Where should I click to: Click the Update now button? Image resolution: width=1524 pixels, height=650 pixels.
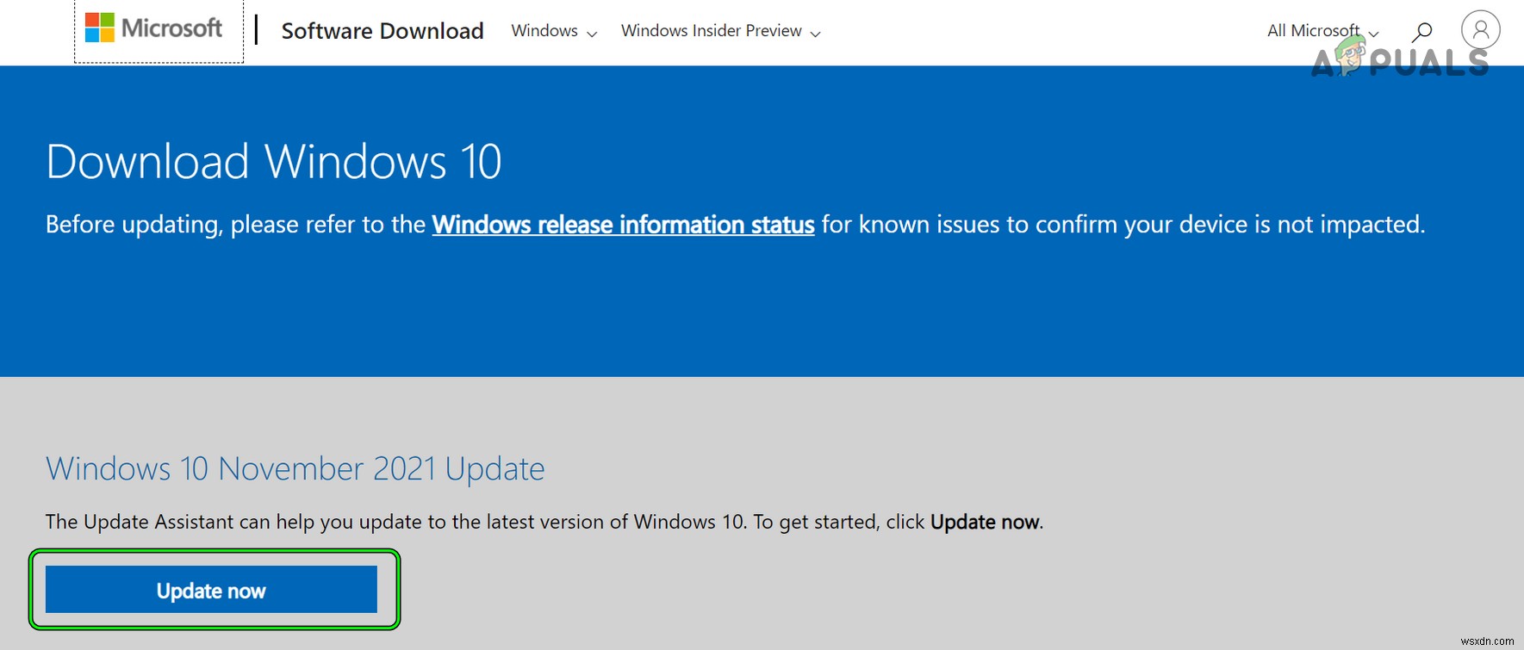[x=211, y=590]
